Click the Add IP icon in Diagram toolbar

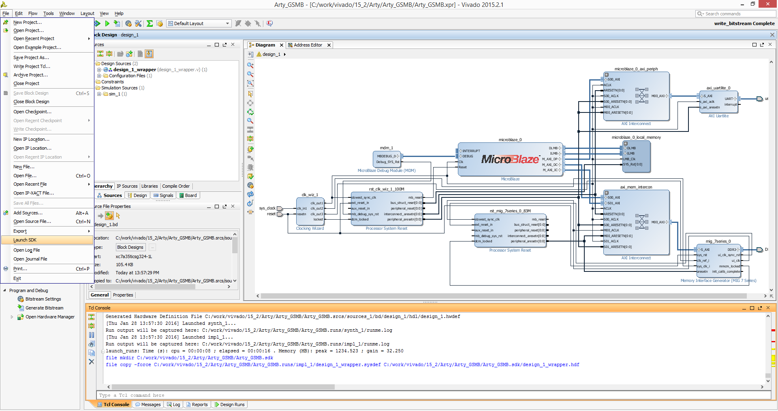point(250,149)
